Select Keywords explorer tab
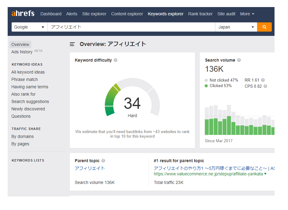This screenshot has height=210, width=288. coord(165,14)
